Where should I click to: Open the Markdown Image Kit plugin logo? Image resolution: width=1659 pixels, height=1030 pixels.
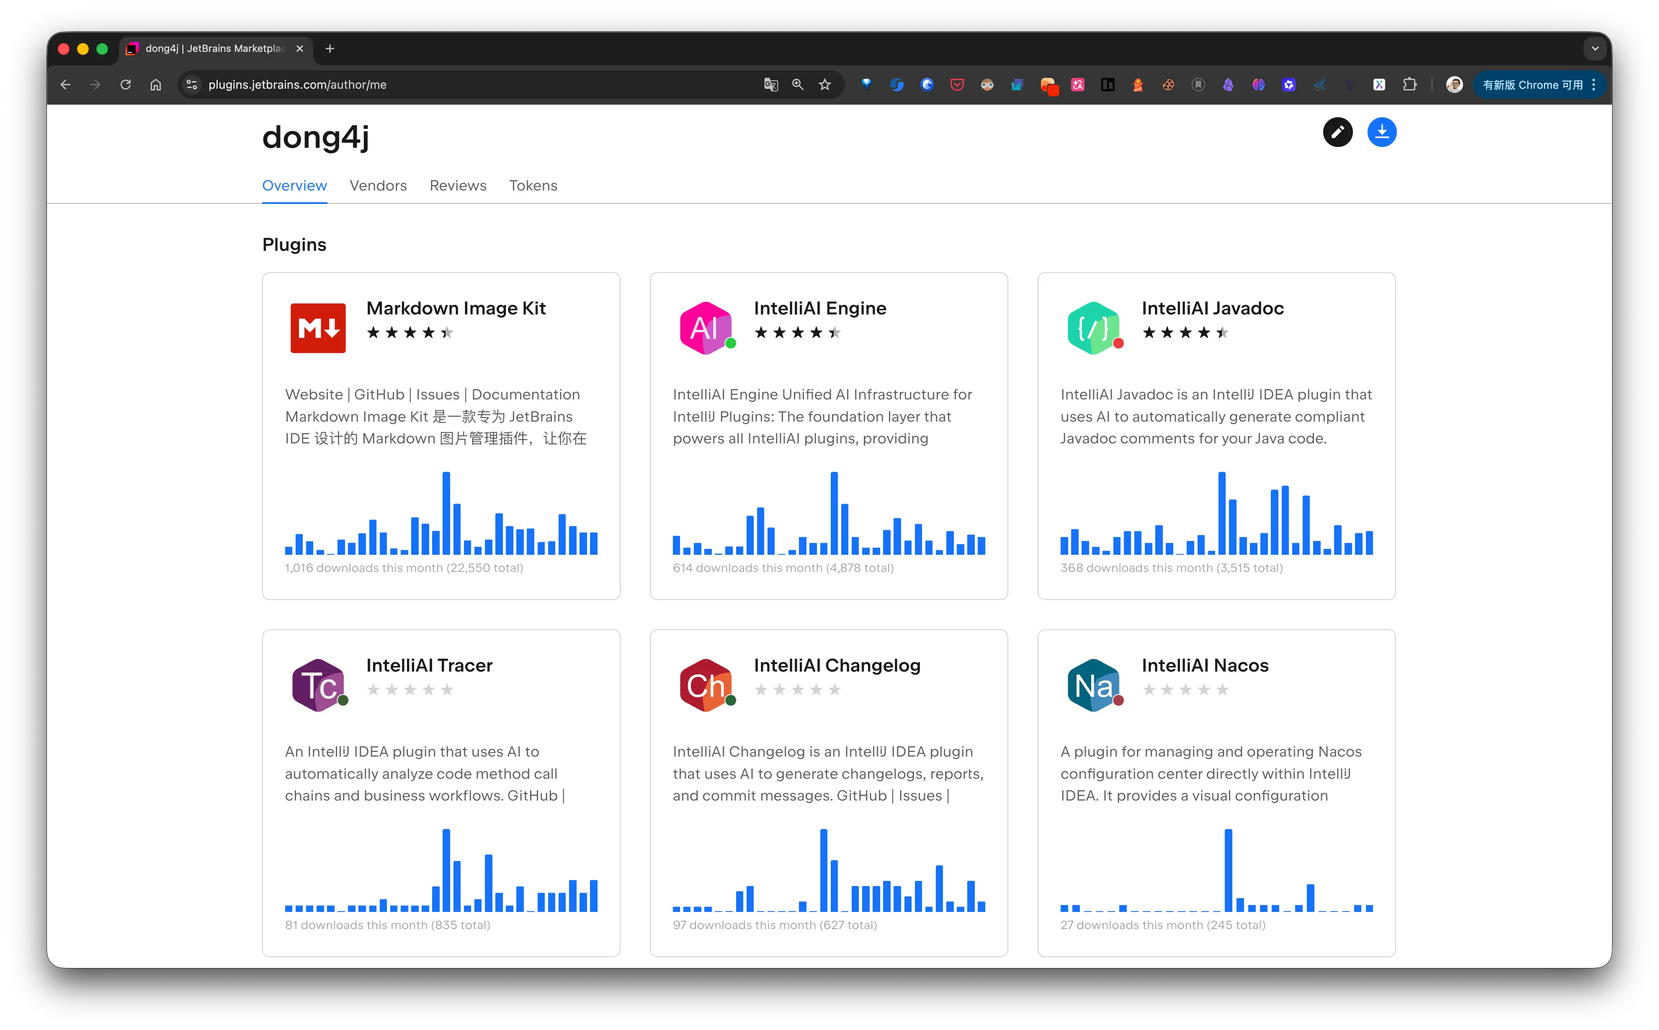coord(317,328)
